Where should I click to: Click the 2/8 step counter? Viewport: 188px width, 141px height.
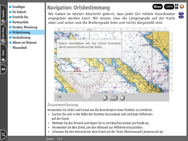59,97
